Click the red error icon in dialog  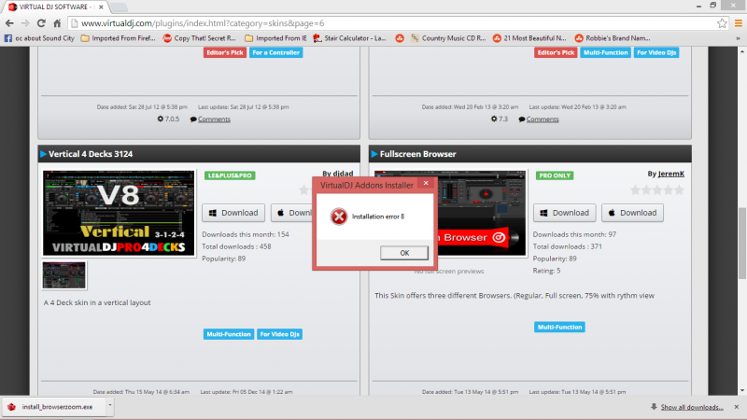(339, 217)
